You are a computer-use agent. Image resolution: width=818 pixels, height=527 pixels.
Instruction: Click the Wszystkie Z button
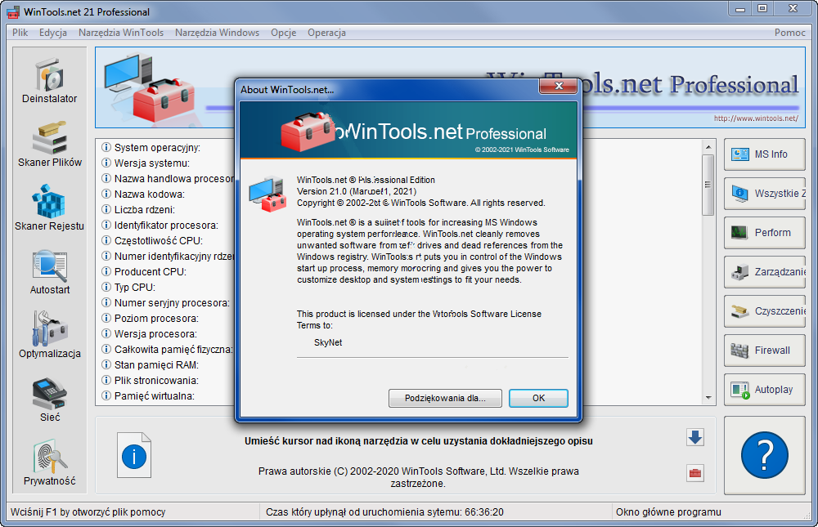(764, 194)
